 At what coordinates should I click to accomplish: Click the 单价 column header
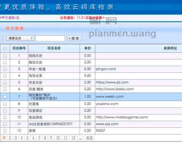click(x=87, y=48)
